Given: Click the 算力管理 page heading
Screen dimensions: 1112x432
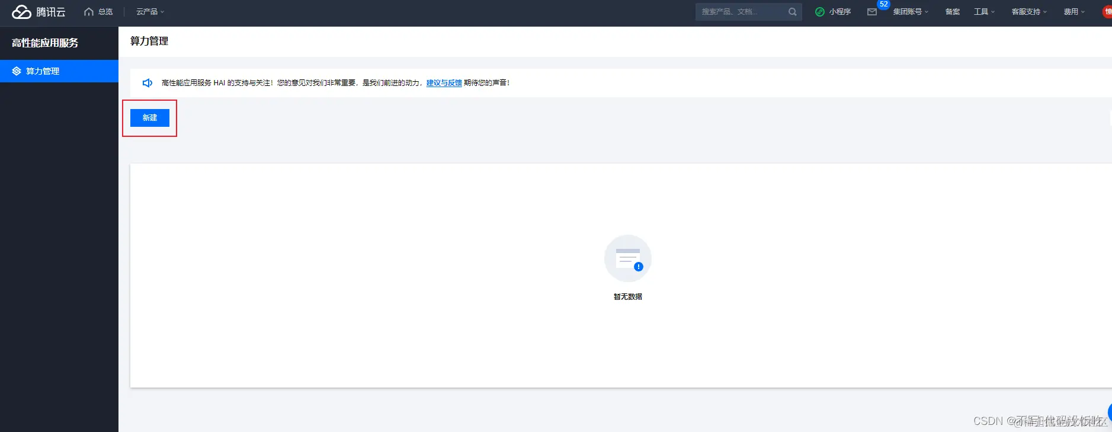Looking at the screenshot, I should (149, 41).
